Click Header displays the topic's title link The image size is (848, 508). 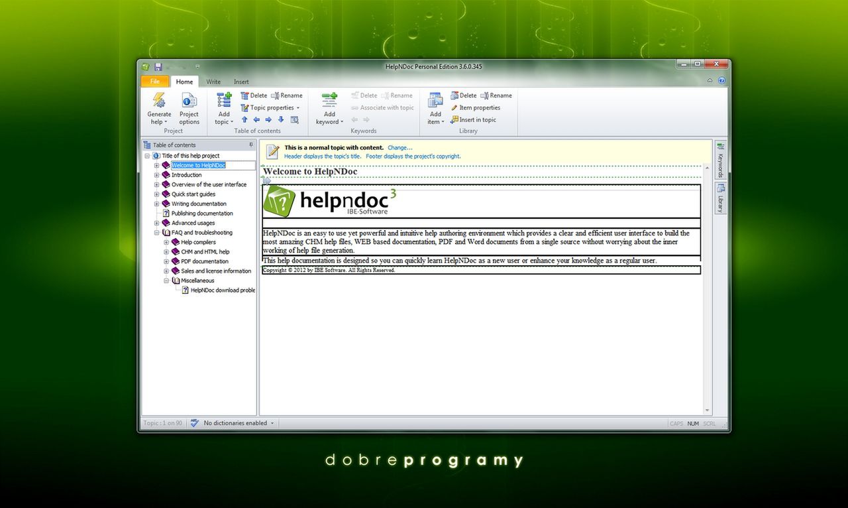pos(323,157)
